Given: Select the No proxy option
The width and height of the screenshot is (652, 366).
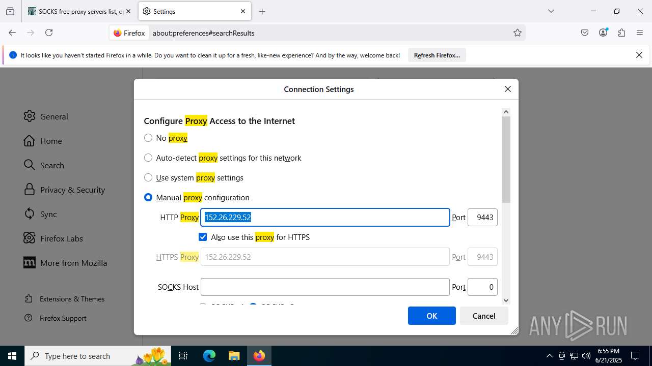Looking at the screenshot, I should pos(148,138).
